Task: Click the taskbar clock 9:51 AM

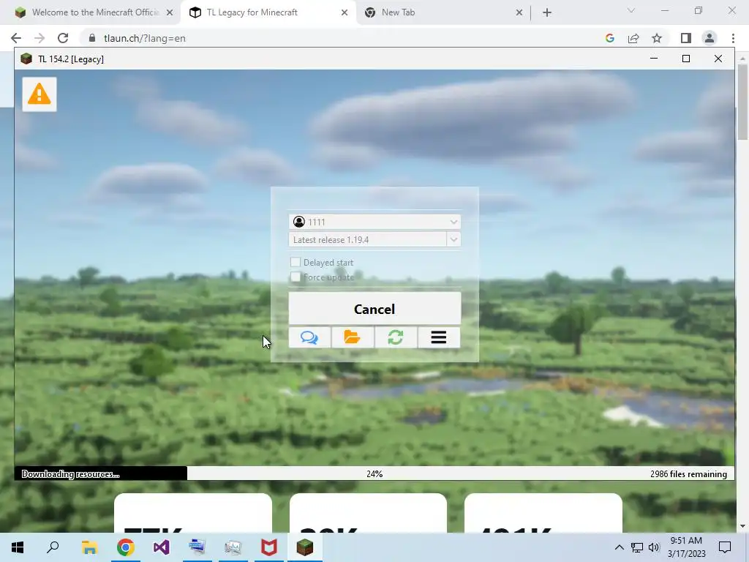Action: pos(686,547)
